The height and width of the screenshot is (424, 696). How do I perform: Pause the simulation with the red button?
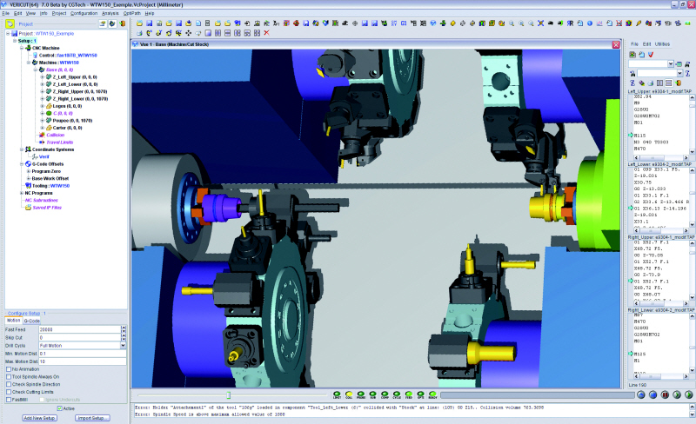665,394
